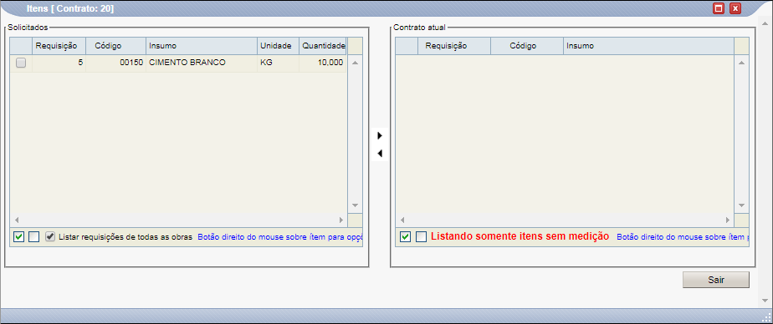Screen dimensions: 773x324
Task: Deselect all items icon in Solicitados panel
Action: (33, 237)
